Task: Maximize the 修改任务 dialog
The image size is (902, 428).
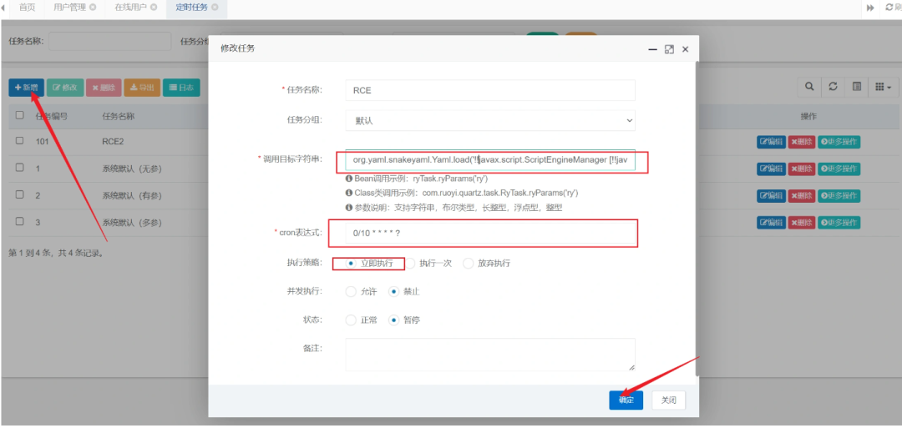Action: tap(669, 49)
